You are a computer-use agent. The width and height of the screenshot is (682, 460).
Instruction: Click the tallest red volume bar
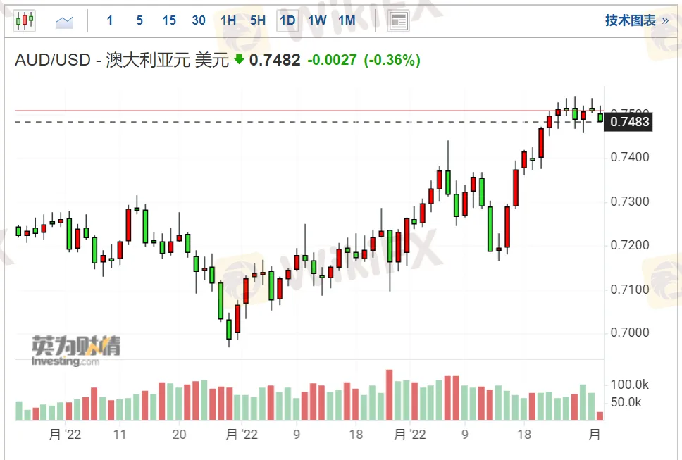point(388,395)
